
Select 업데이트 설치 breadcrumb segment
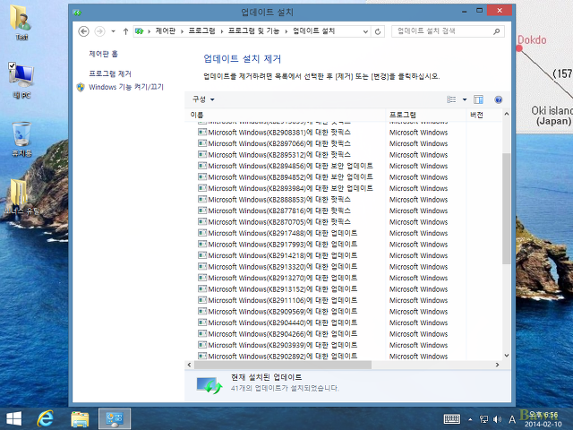pos(313,31)
